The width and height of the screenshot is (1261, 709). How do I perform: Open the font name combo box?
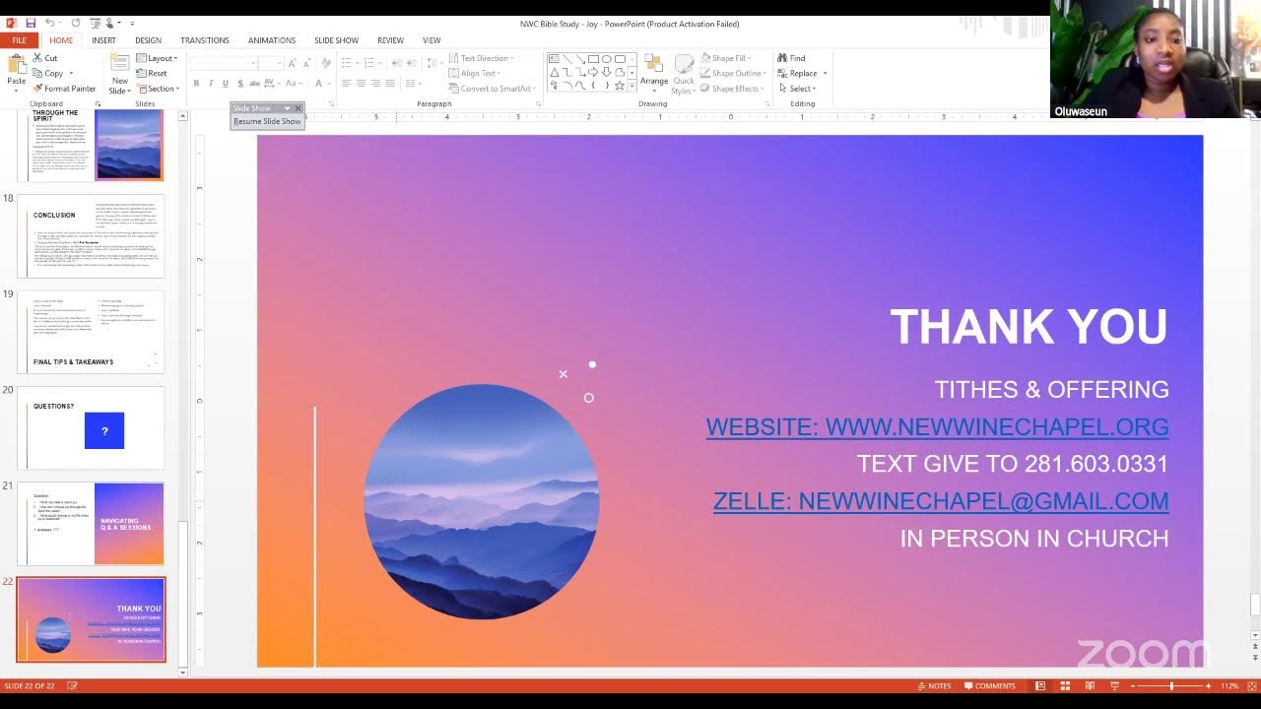click(x=224, y=63)
